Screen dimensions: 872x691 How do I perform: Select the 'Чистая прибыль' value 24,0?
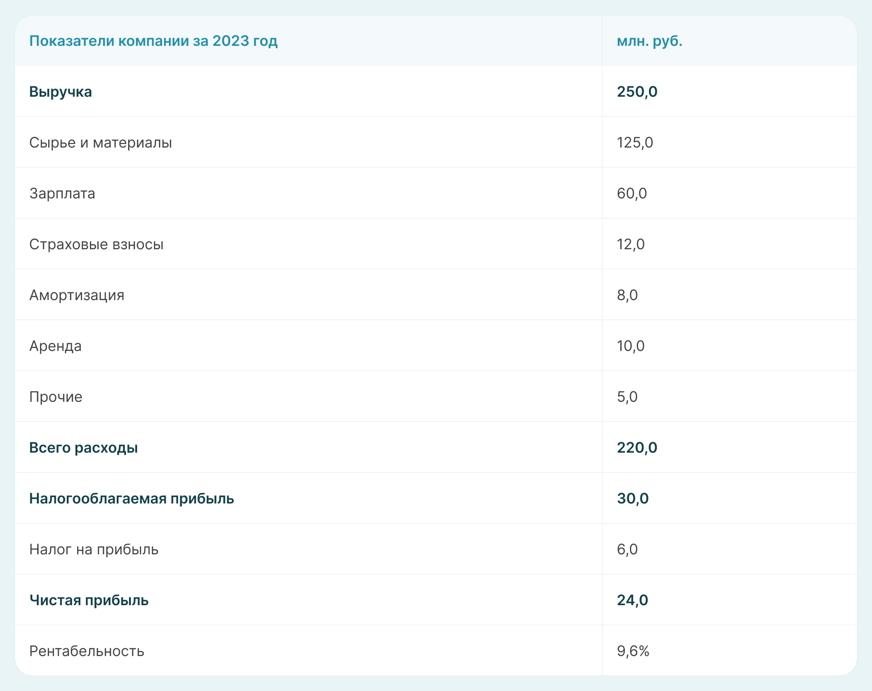point(632,600)
